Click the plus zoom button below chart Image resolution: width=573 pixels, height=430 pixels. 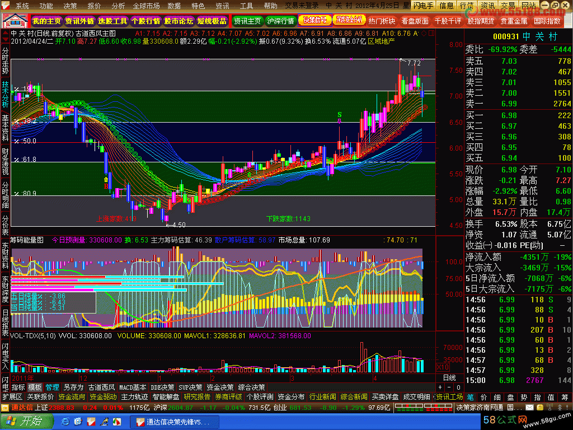pyautogui.click(x=440, y=387)
